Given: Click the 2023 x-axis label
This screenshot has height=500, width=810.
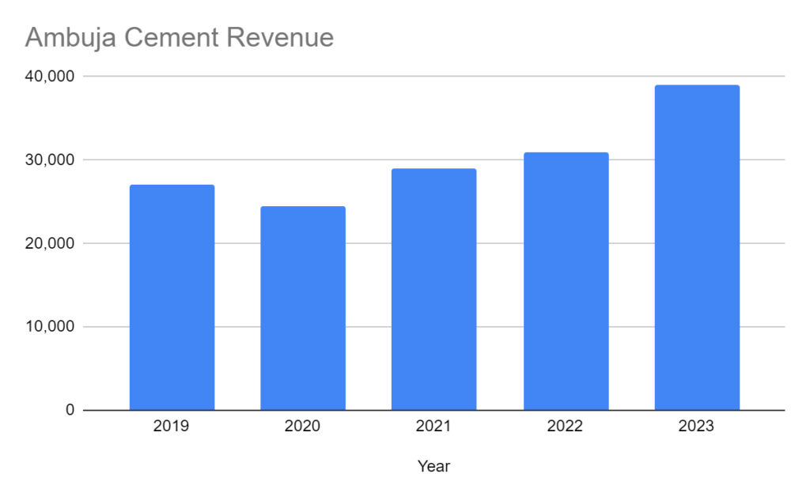Looking at the screenshot, I should 697,427.
